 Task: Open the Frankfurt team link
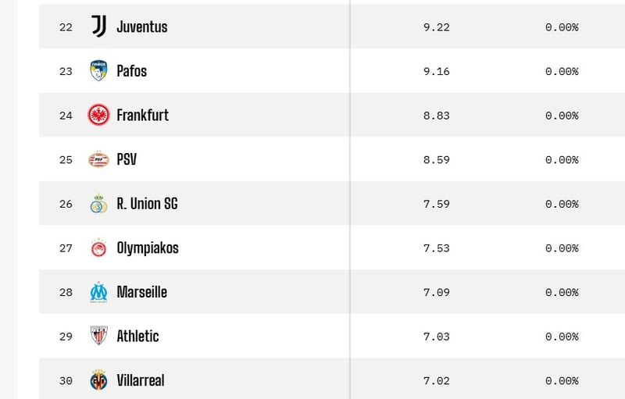[x=142, y=115]
